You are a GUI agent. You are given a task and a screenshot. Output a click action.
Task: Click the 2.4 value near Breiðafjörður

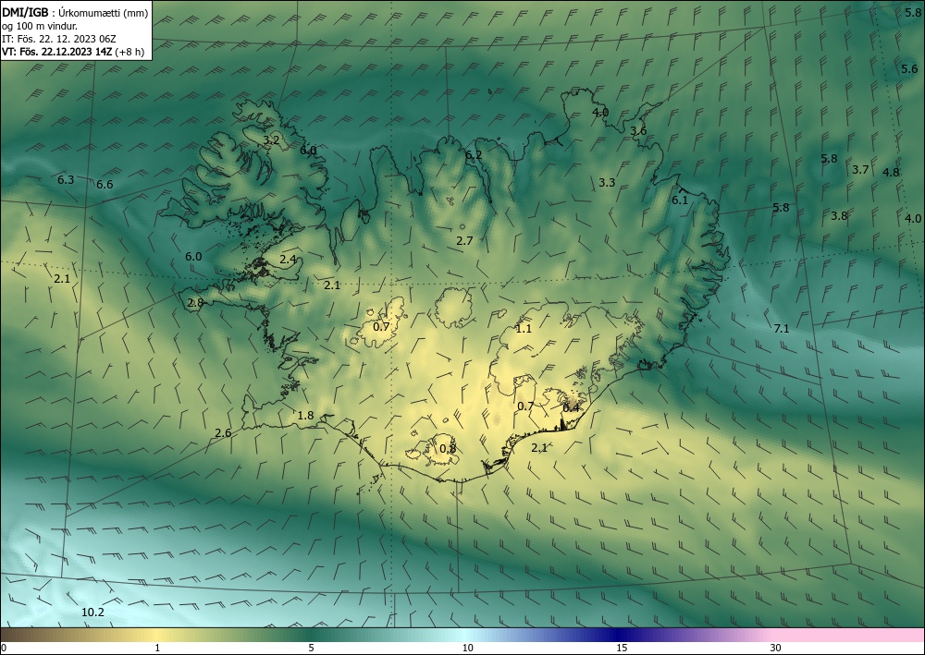pos(288,260)
